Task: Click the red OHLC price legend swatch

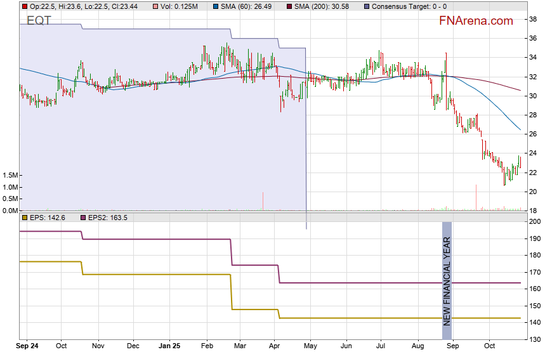Action: [x=24, y=6]
